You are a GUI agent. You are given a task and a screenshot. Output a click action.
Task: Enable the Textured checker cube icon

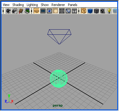click(x=103, y=11)
